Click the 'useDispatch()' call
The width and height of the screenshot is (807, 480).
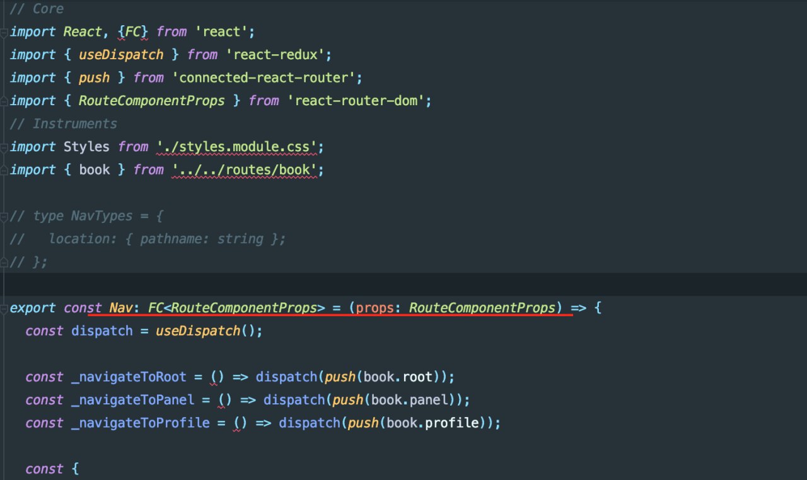(x=205, y=331)
